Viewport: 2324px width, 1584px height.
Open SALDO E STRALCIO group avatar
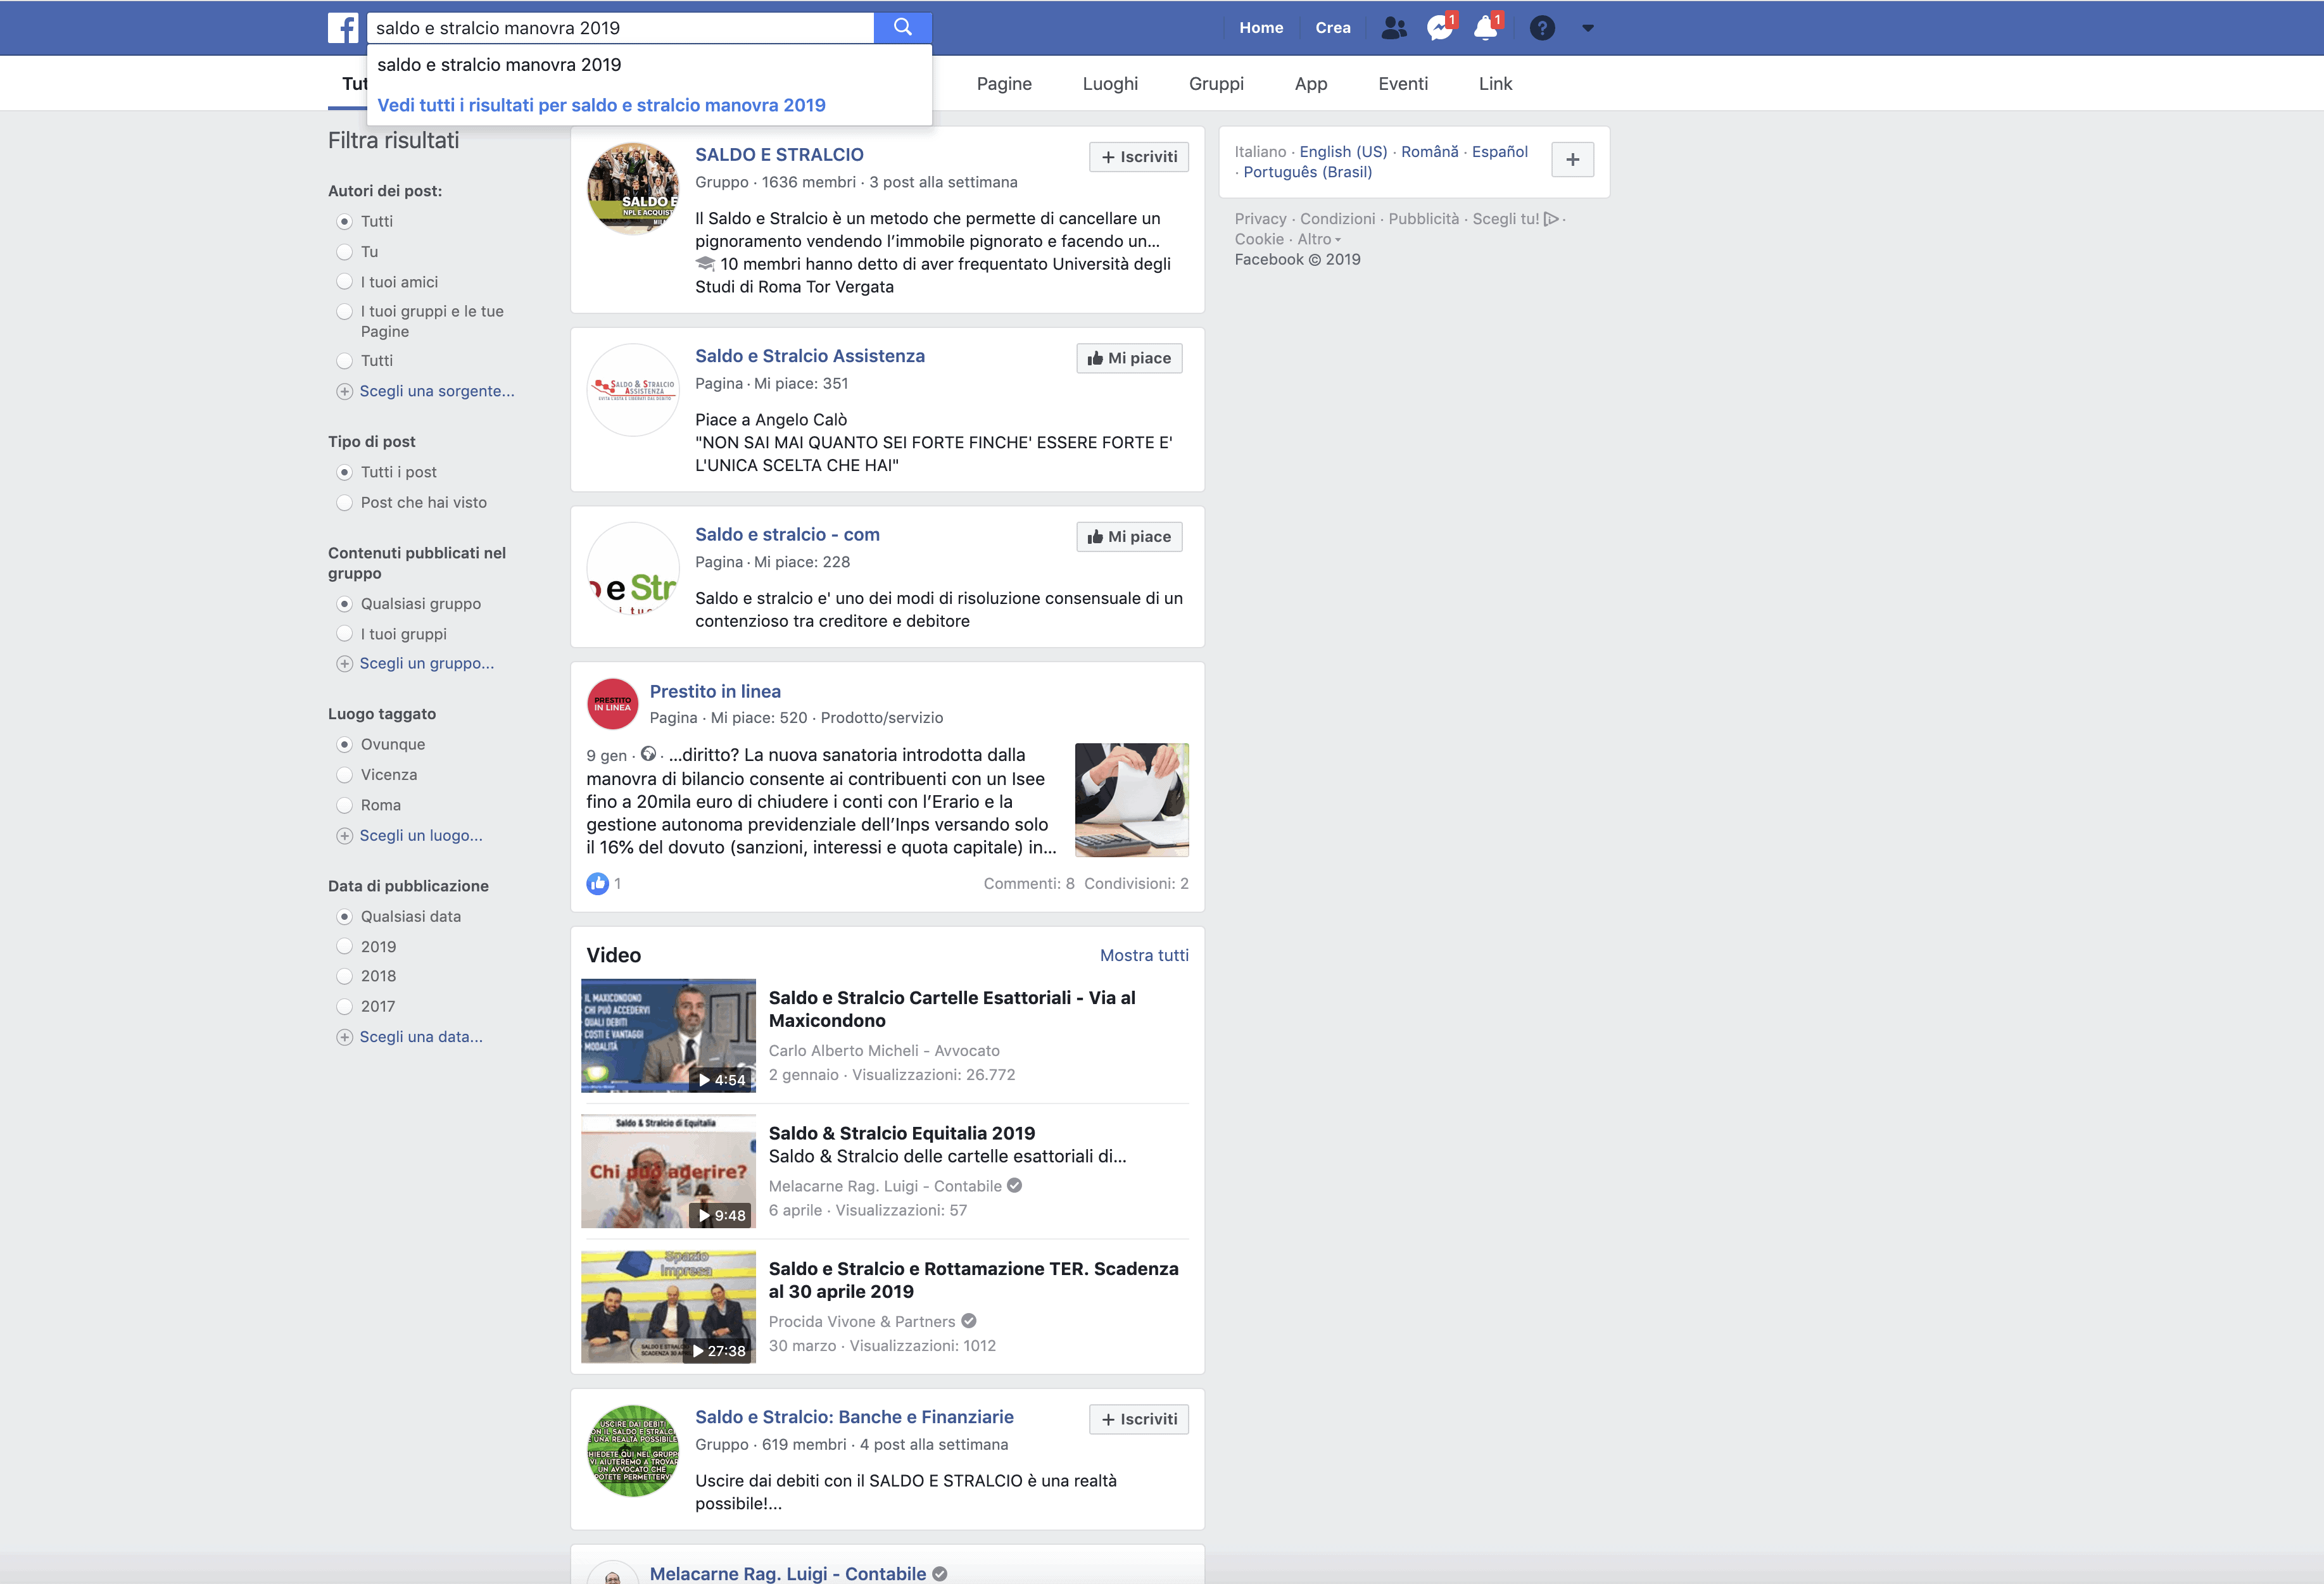point(633,189)
